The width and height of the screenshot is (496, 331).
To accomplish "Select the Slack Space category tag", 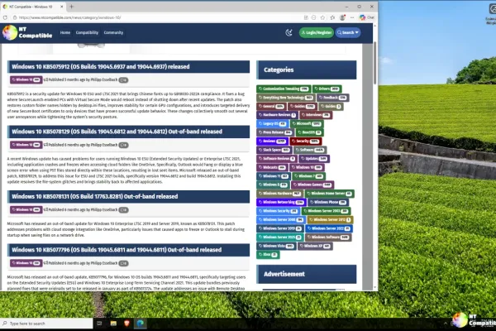I will coord(274,150).
